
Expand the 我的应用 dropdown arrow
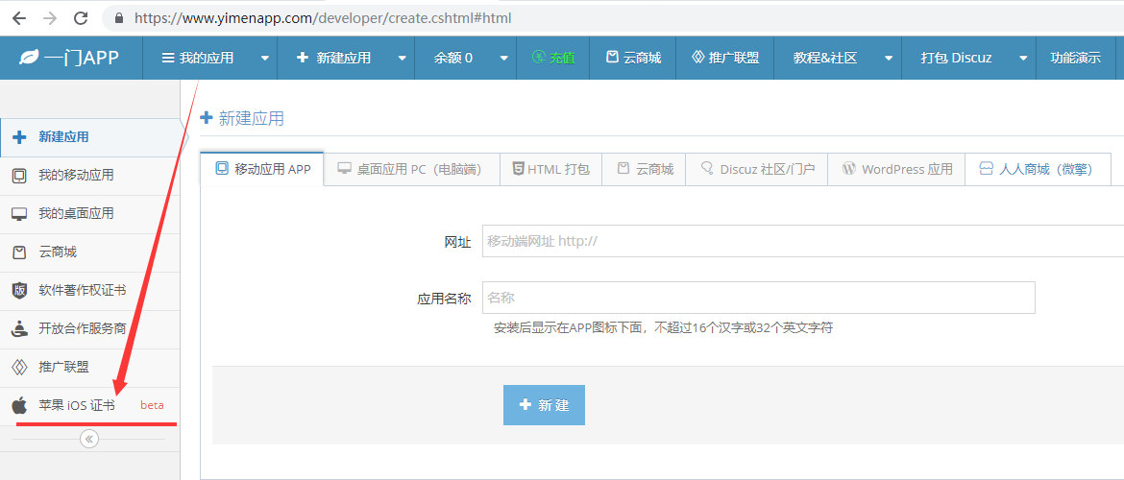point(264,58)
